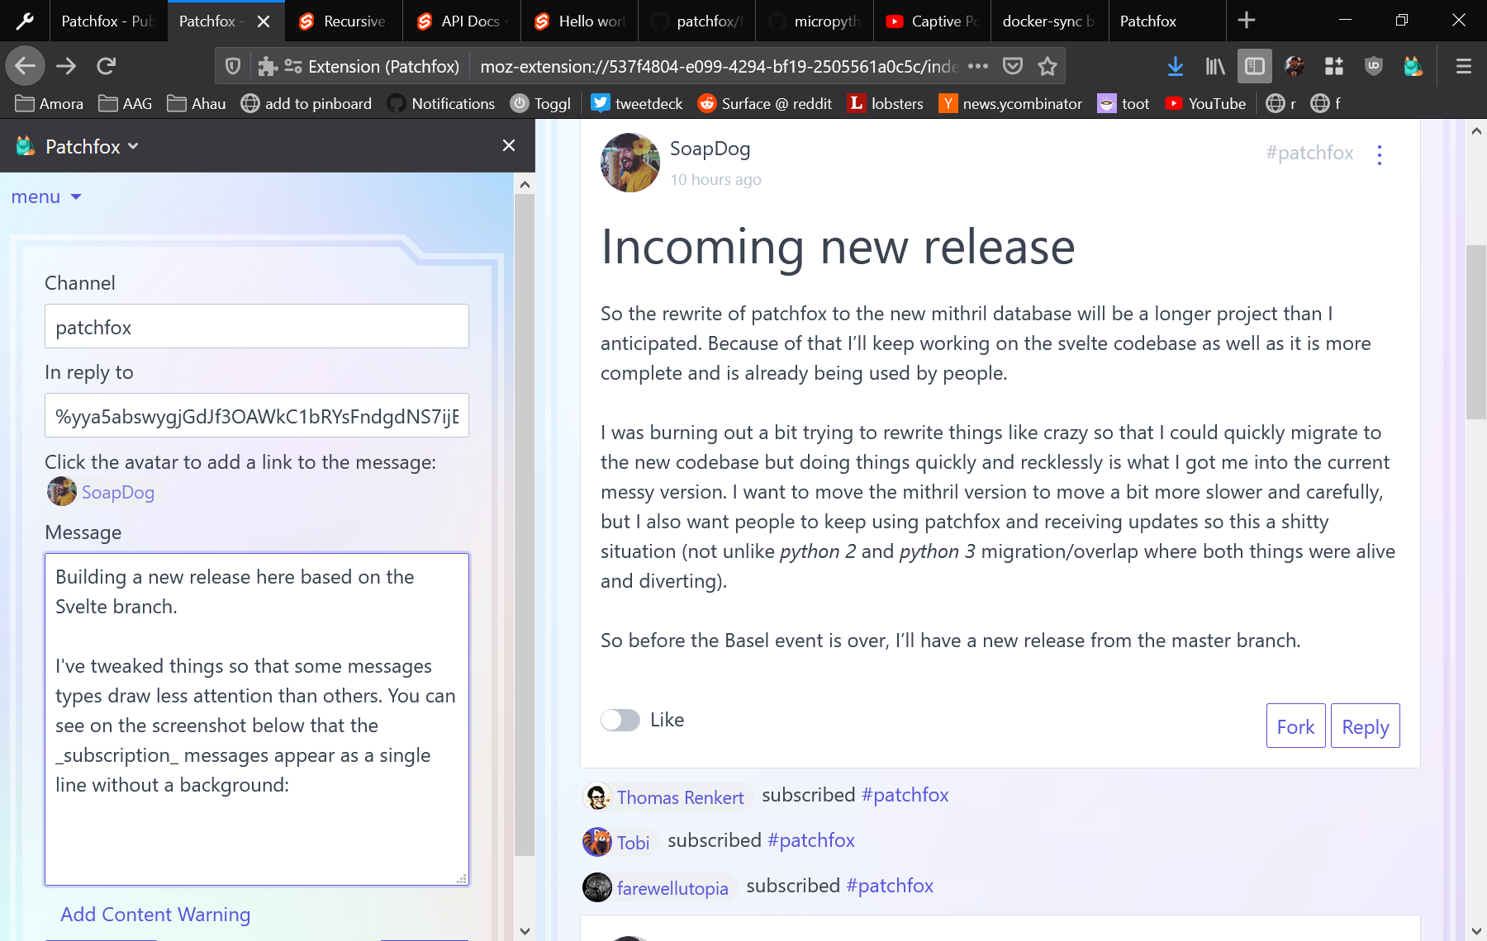Click inside the Message textarea
Viewport: 1487px width, 941px height.
[257, 719]
